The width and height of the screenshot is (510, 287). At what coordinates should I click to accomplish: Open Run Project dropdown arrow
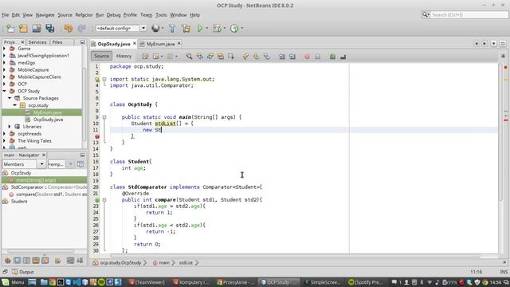coord(207,29)
